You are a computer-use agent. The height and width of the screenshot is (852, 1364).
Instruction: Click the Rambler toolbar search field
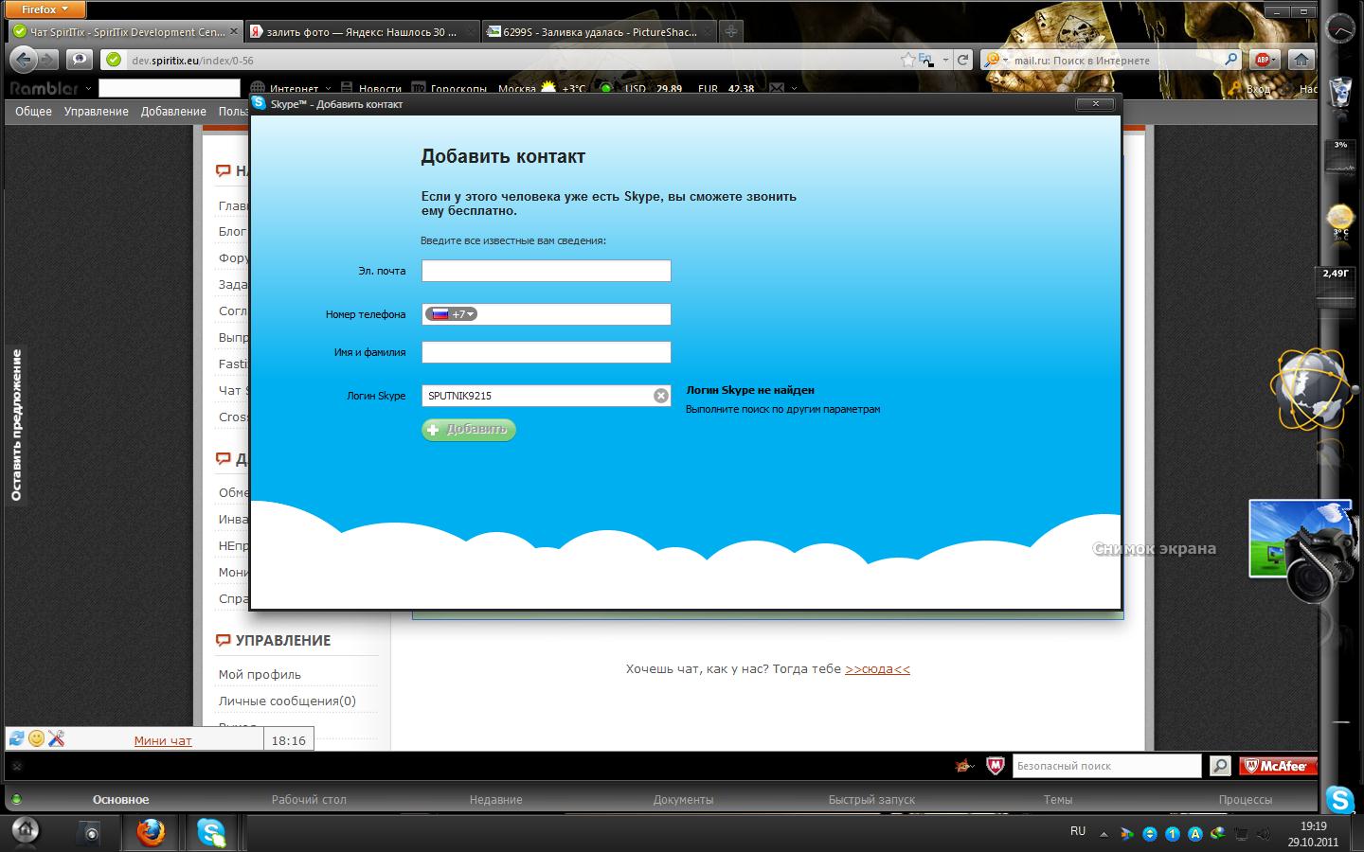pos(169,88)
